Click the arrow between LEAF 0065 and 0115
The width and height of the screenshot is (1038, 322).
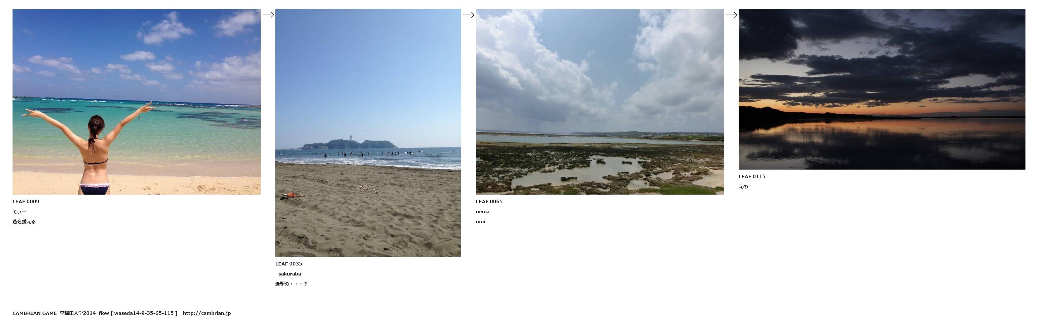[732, 15]
